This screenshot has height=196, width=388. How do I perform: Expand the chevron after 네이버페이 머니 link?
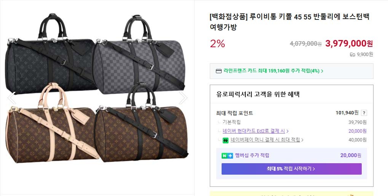tap(302, 140)
